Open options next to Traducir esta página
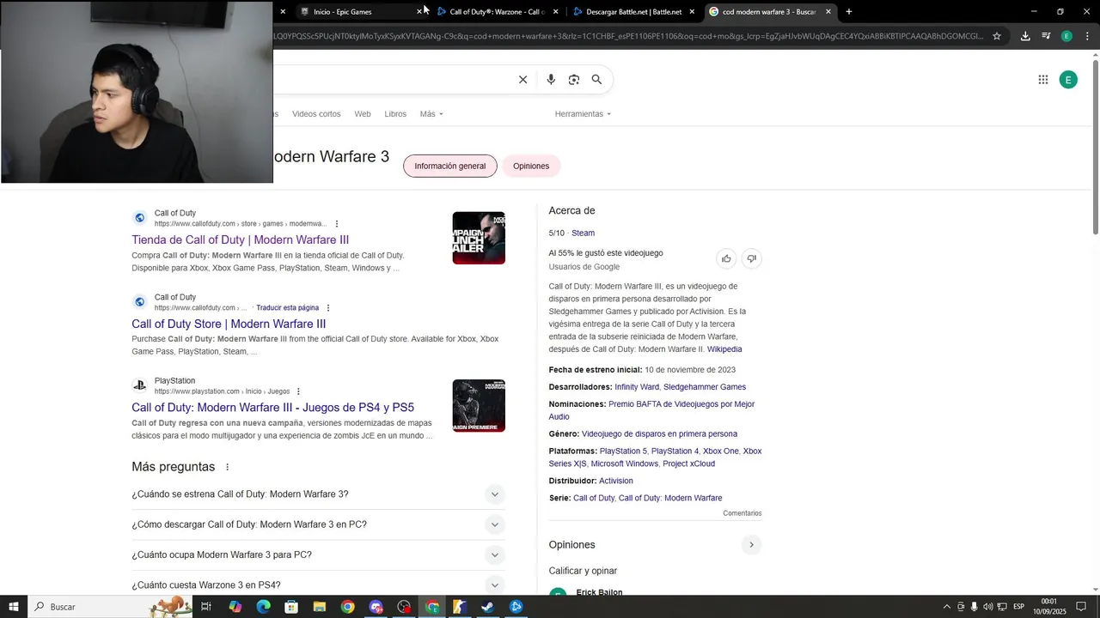Viewport: 1100px width, 618px height. tap(328, 308)
